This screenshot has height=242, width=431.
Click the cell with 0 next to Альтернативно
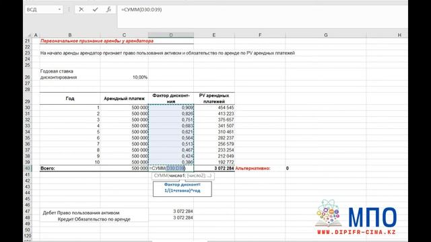pos(326,168)
